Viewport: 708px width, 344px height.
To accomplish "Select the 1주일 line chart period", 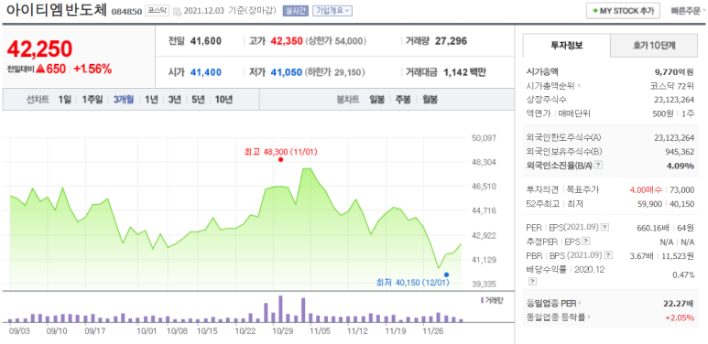I will pyautogui.click(x=93, y=100).
